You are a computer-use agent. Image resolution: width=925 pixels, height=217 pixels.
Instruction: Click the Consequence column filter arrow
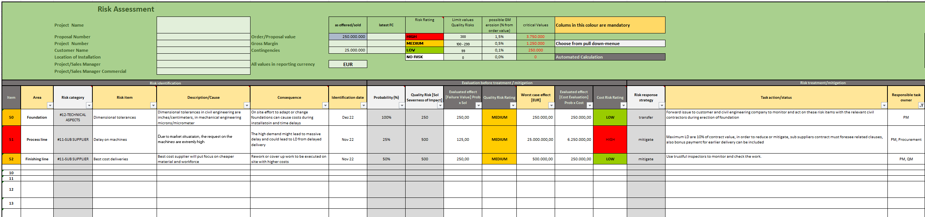(x=325, y=105)
